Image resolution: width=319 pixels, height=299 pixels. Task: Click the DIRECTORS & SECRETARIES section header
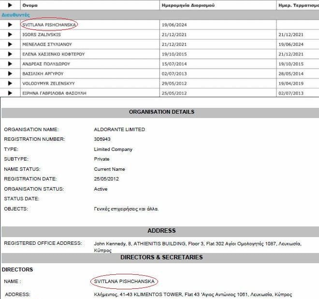(161, 257)
